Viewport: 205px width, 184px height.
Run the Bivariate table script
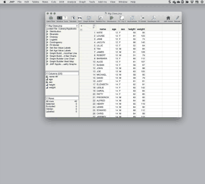(x=54, y=34)
